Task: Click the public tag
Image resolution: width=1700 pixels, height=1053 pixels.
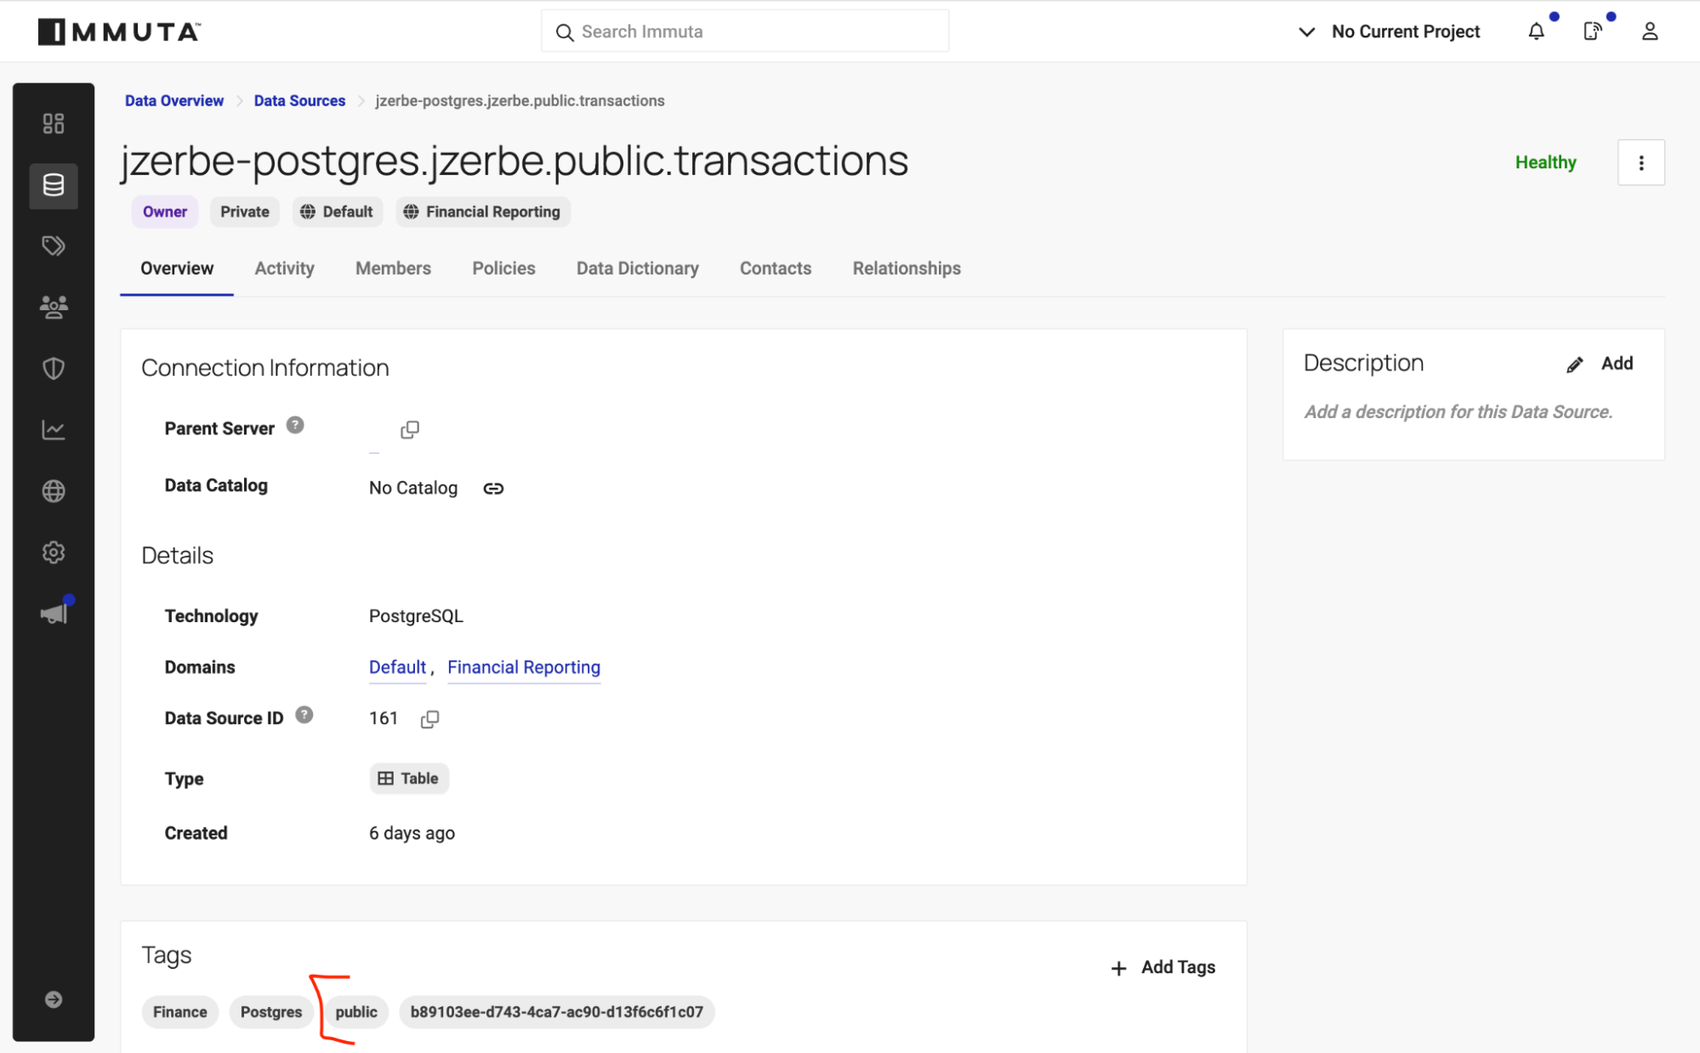Action: [356, 1012]
